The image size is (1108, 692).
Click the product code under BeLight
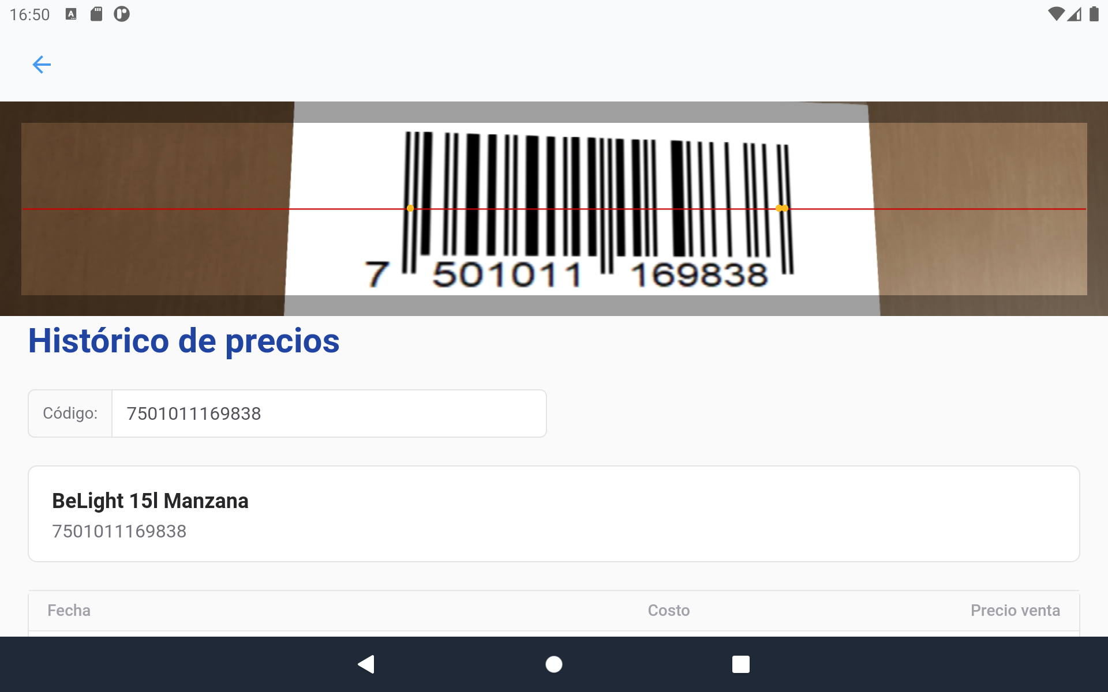tap(119, 531)
